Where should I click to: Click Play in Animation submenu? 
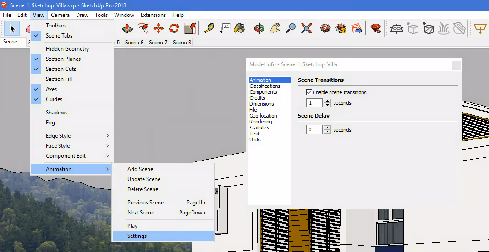pos(163,226)
